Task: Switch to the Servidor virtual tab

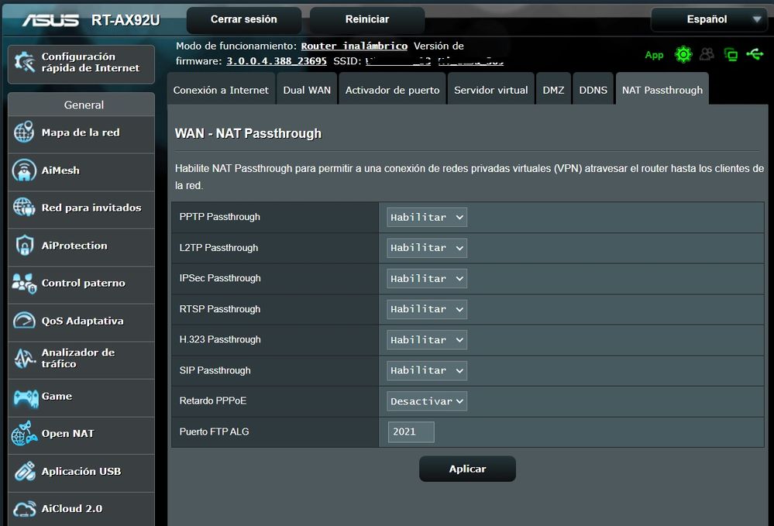Action: (x=490, y=90)
